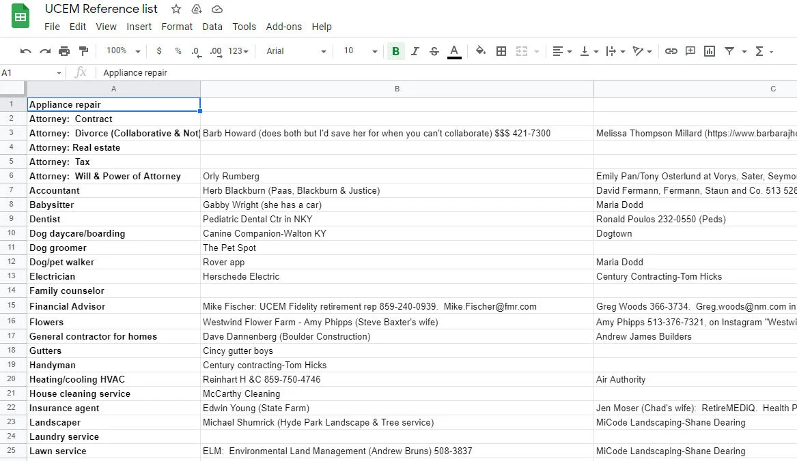Star the UCEM Reference list document
Image resolution: width=797 pixels, height=461 pixels.
176,9
